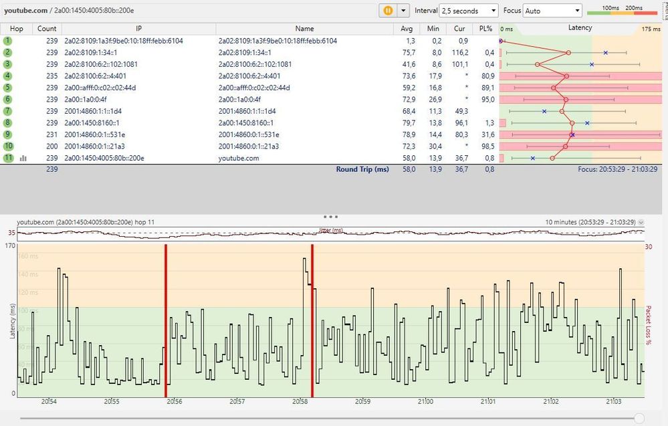Image resolution: width=668 pixels, height=426 pixels.
Task: Open the Interval 2,5 seconds combo box
Action: pos(469,11)
